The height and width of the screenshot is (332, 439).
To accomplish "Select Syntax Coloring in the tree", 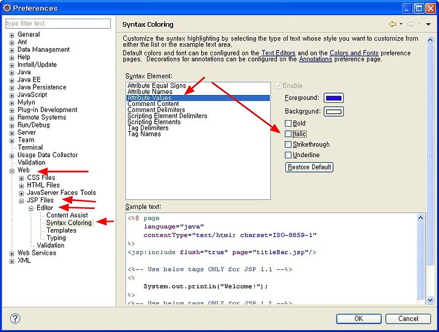I will click(x=69, y=222).
